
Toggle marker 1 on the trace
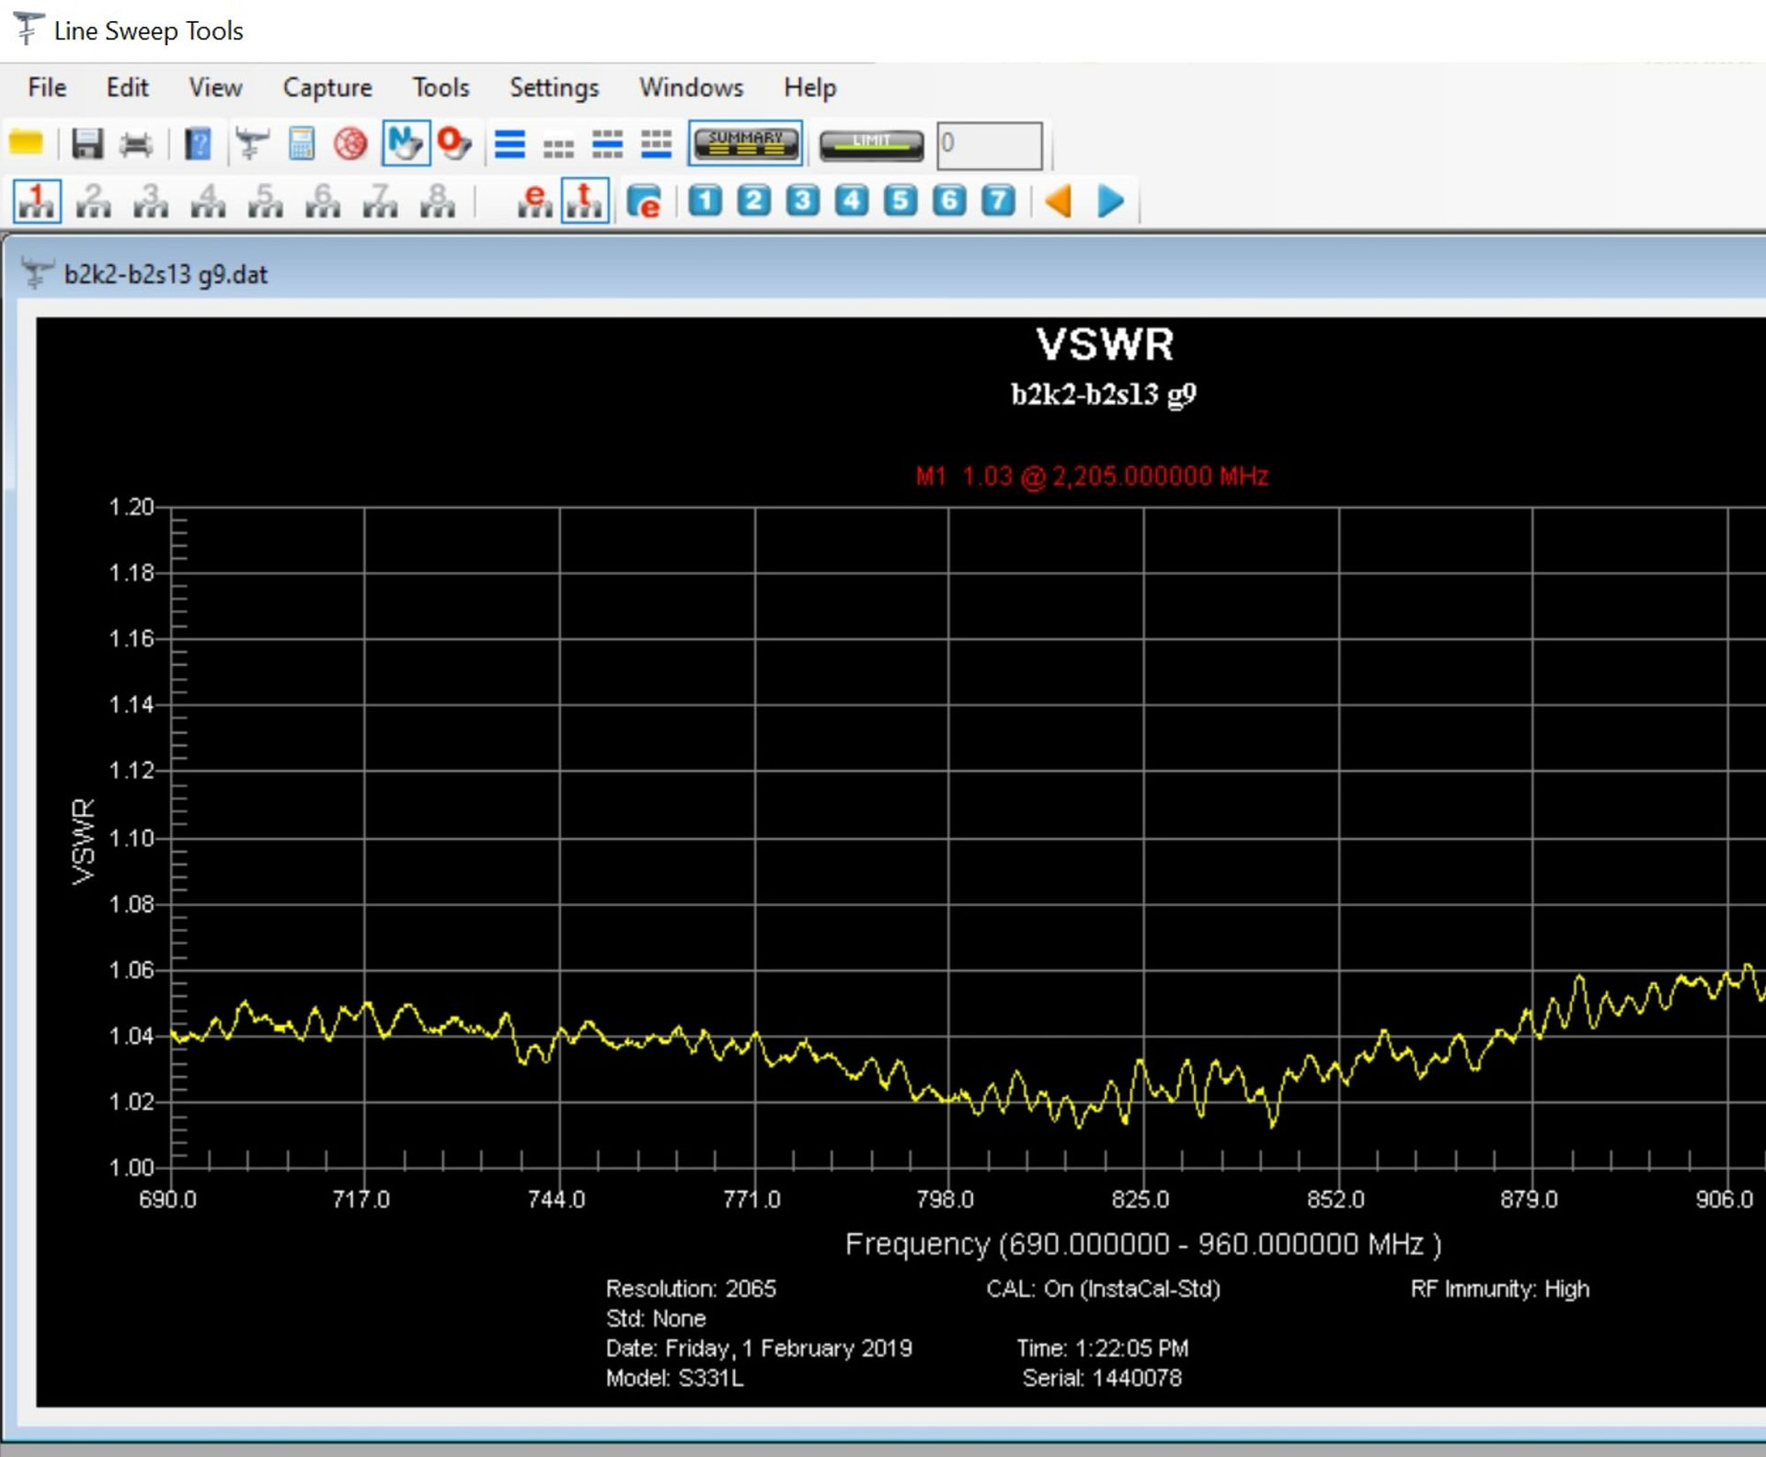37,201
